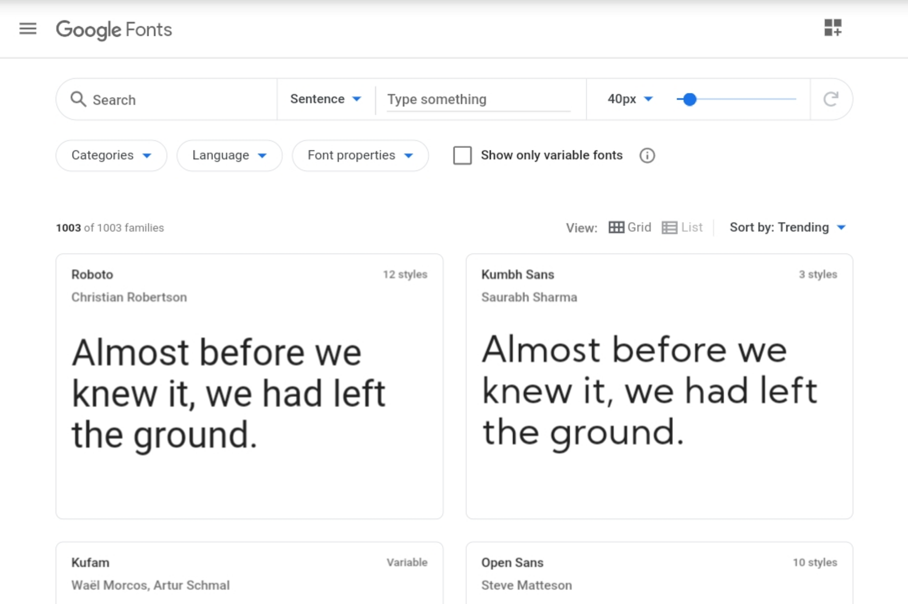Expand the Font properties filter
The height and width of the screenshot is (604, 908).
(360, 156)
